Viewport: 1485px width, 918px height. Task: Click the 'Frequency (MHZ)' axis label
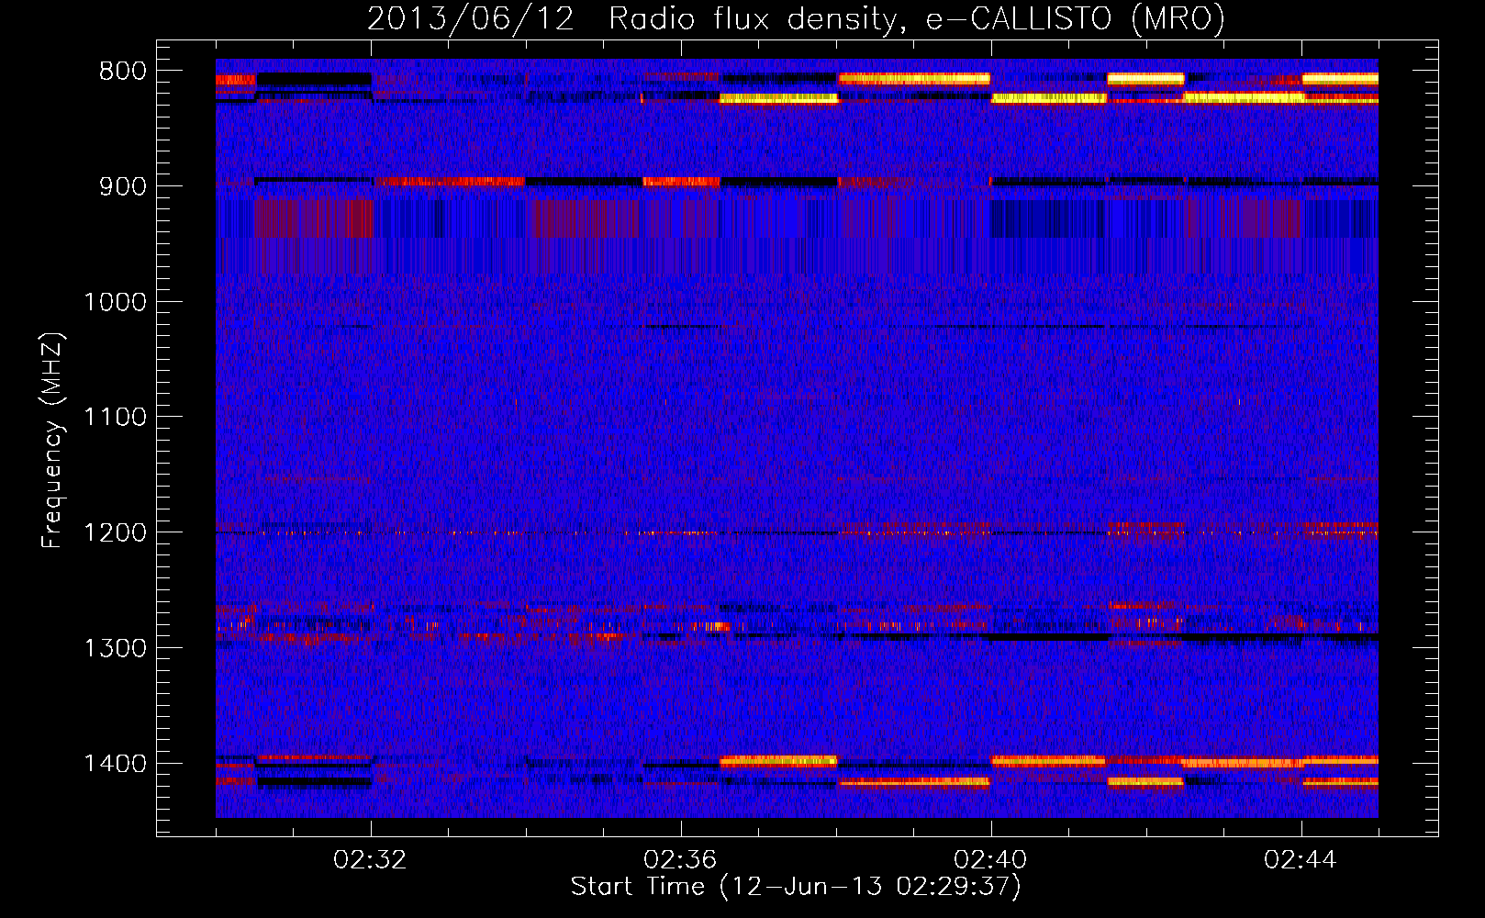[53, 441]
